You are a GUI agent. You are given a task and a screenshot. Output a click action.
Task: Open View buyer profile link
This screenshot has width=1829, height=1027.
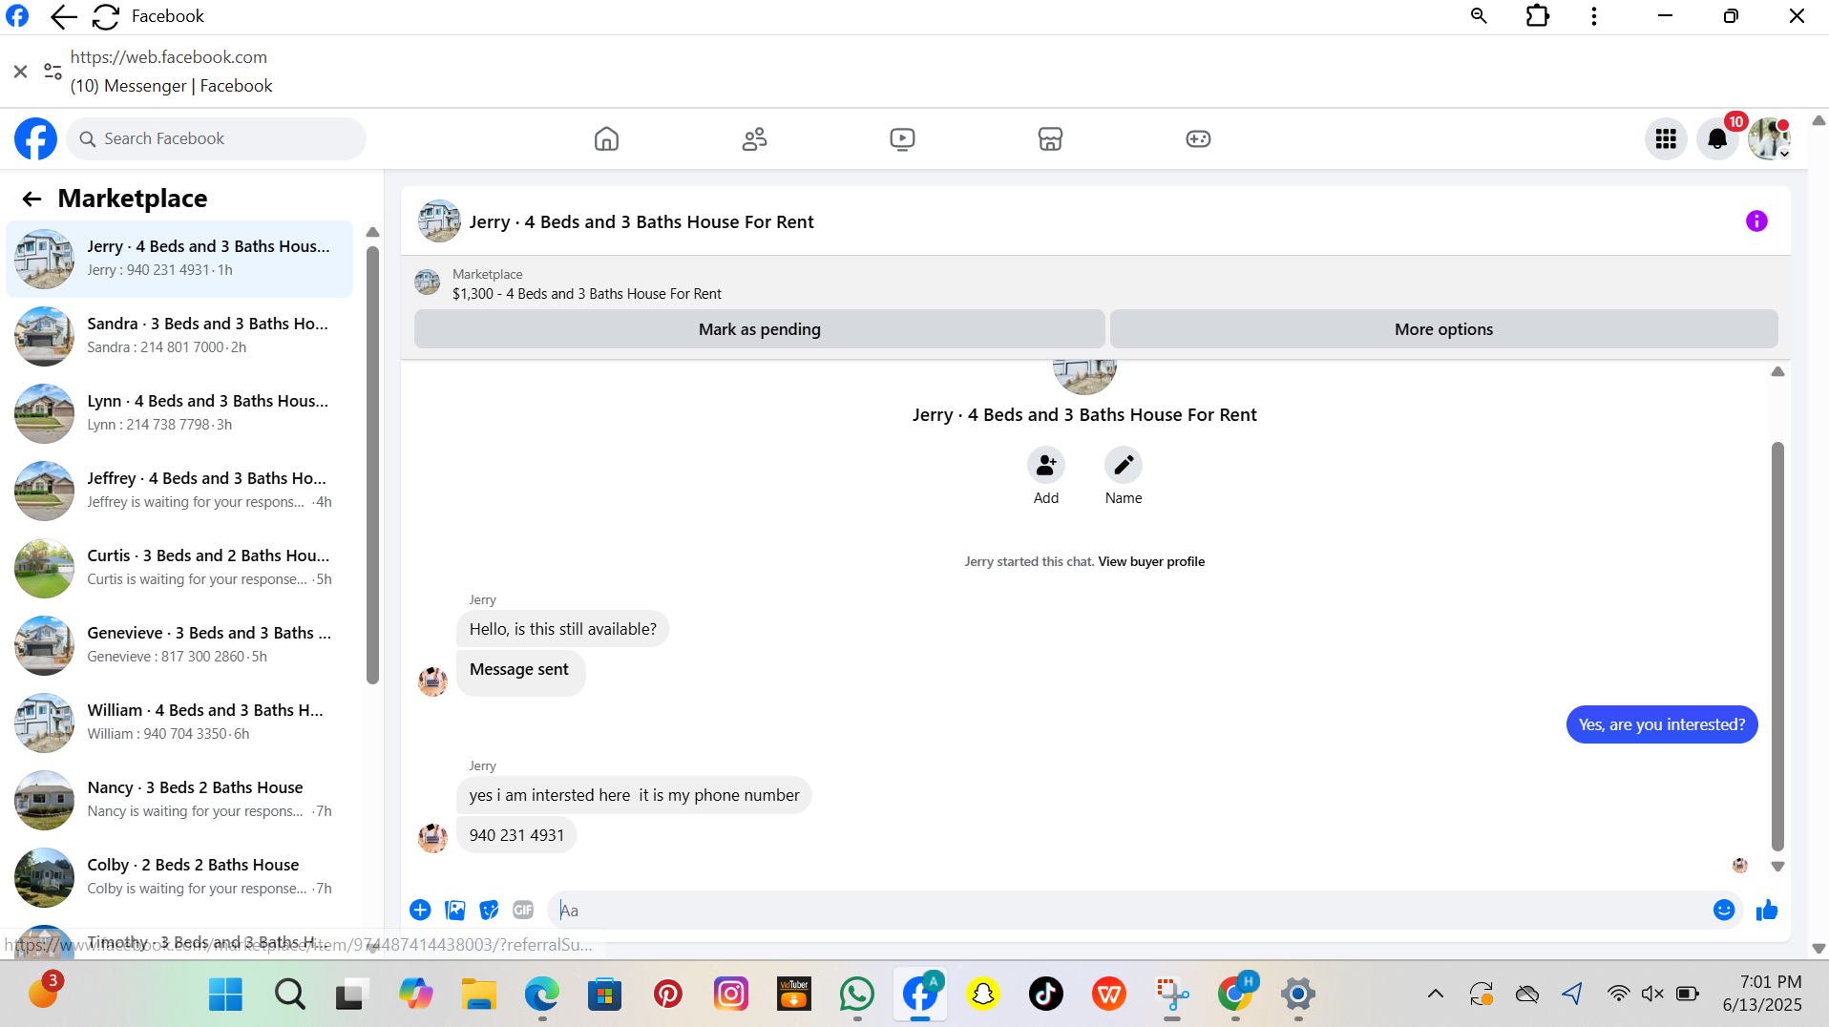point(1151,562)
